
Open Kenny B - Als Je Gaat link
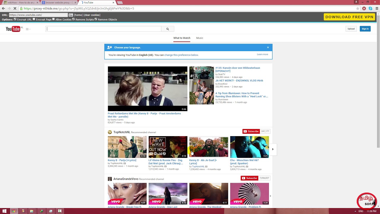tap(203, 162)
